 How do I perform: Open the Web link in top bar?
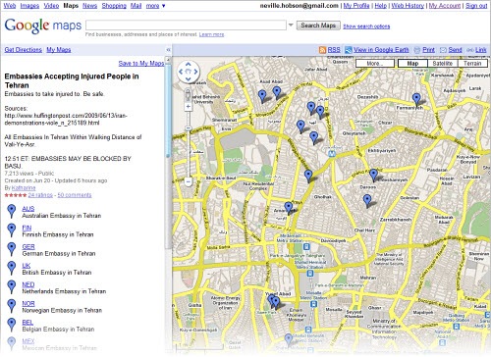tap(10, 6)
